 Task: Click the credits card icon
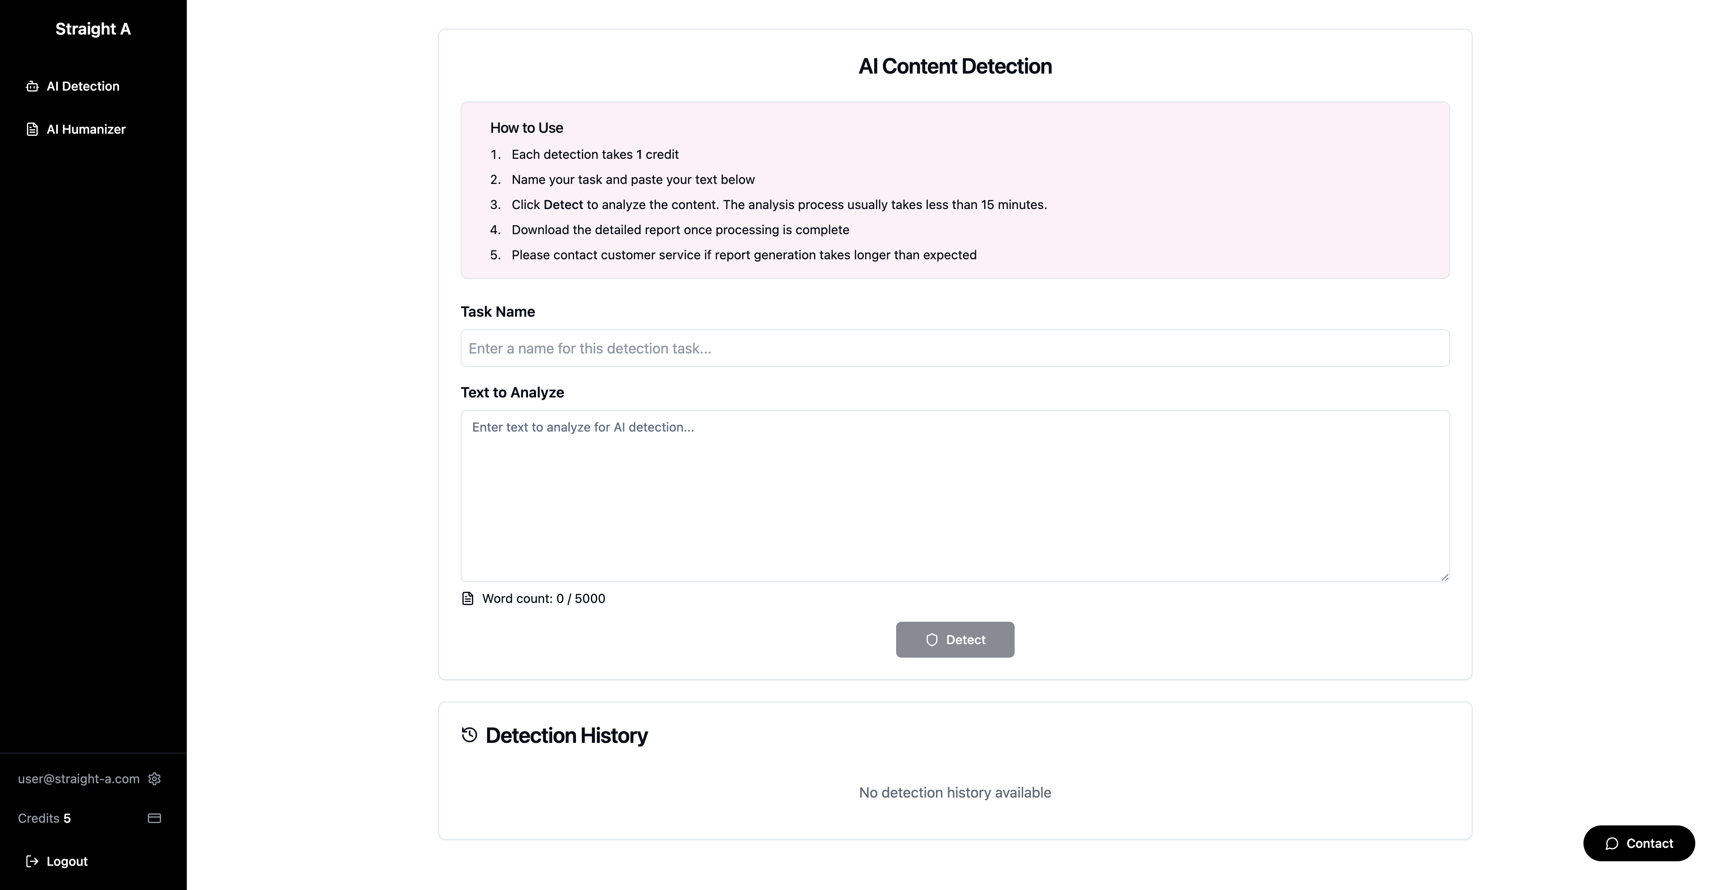154,818
